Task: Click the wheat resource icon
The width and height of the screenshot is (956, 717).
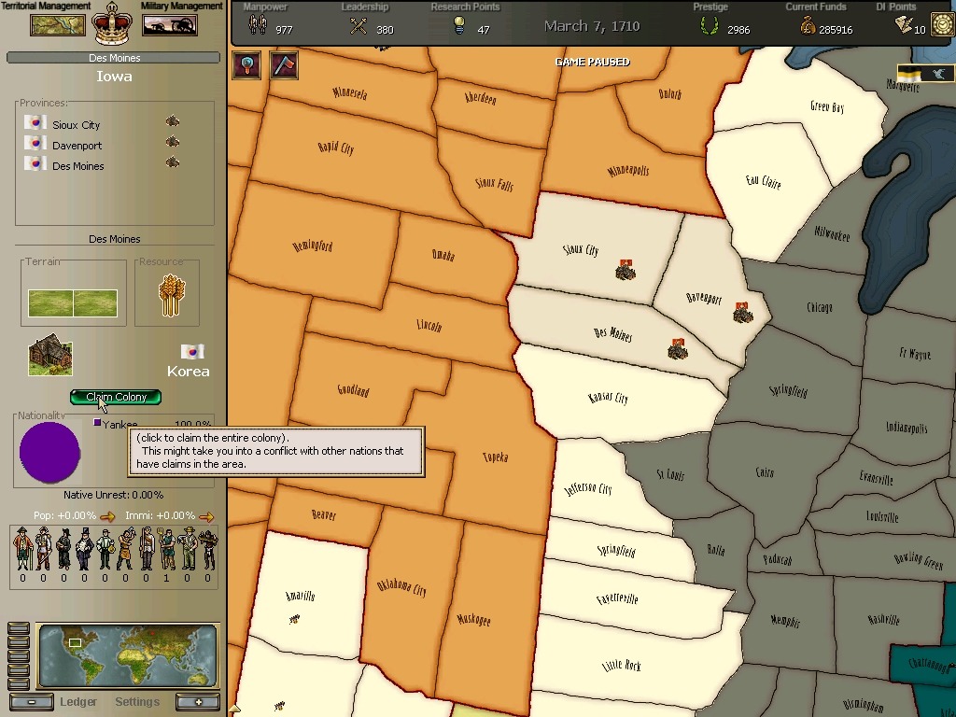Action: [x=172, y=294]
